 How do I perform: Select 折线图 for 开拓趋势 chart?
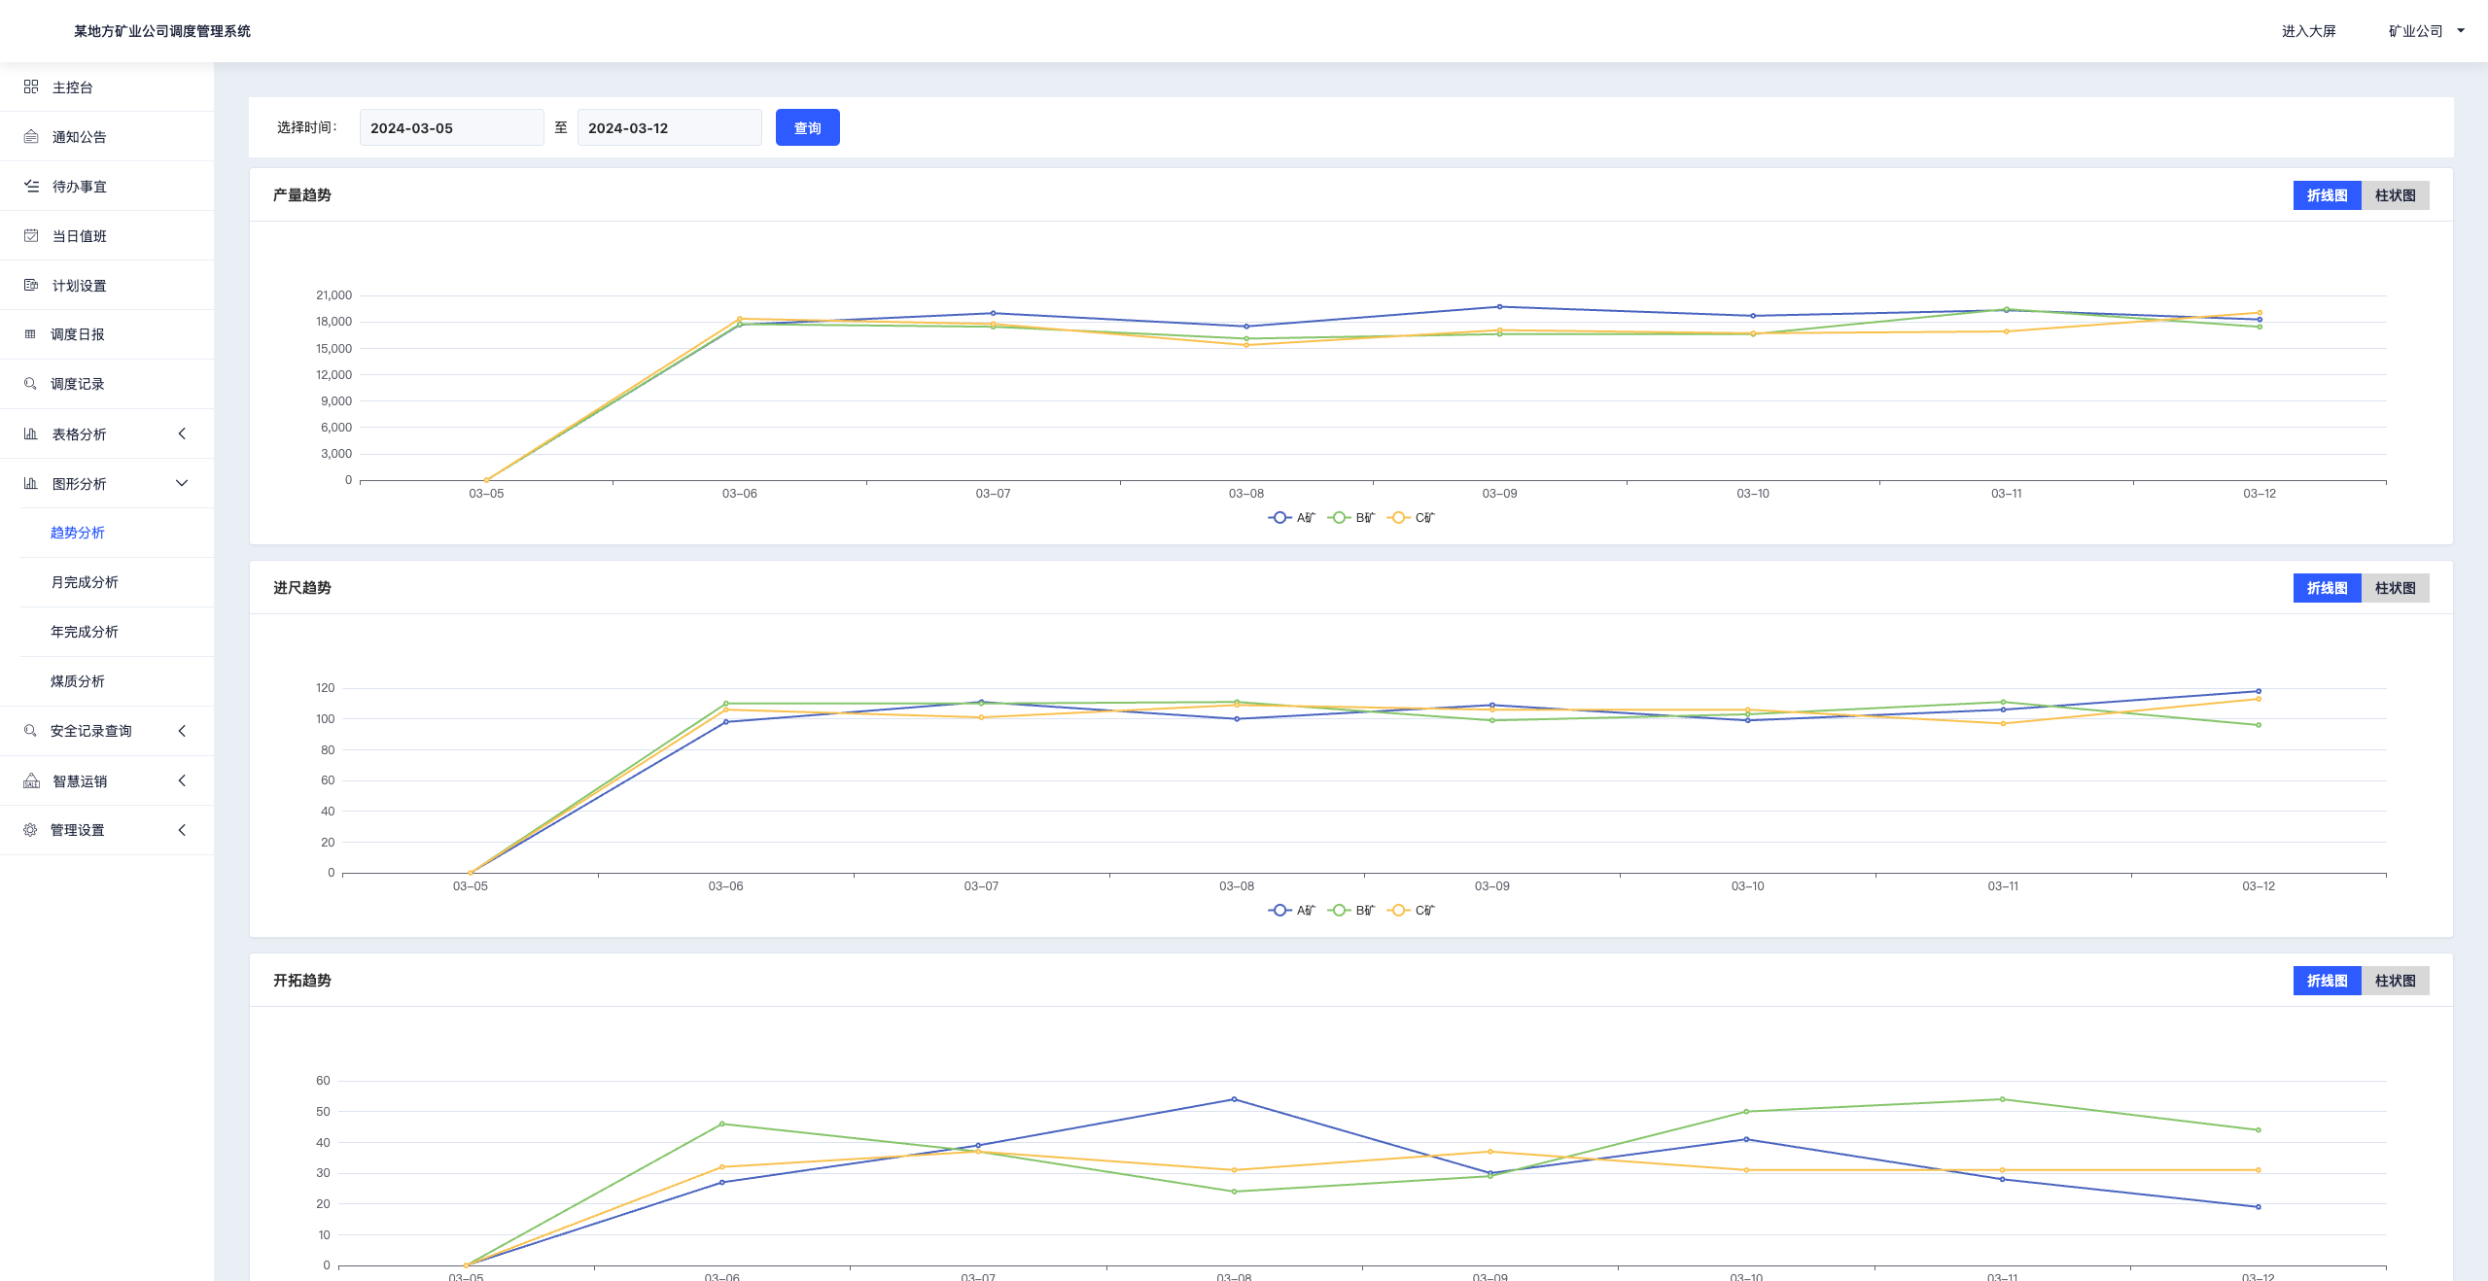point(2327,981)
